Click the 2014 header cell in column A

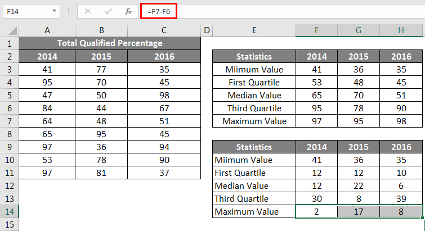pyautogui.click(x=47, y=57)
